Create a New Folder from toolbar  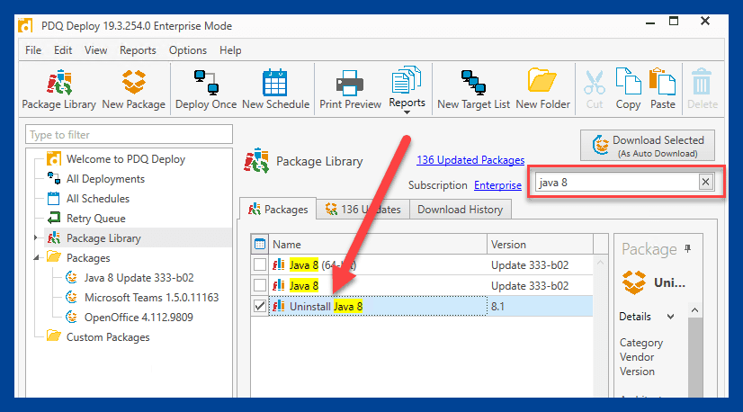pyautogui.click(x=542, y=90)
